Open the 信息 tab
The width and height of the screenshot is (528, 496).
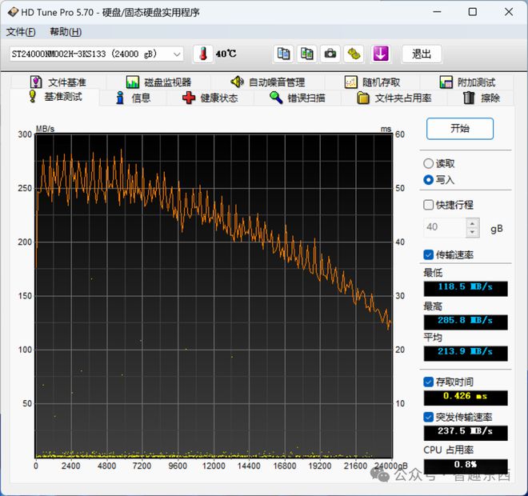tap(134, 98)
